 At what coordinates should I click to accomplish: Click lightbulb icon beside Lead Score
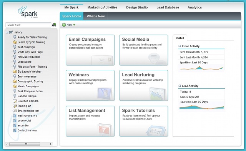pos(15,61)
